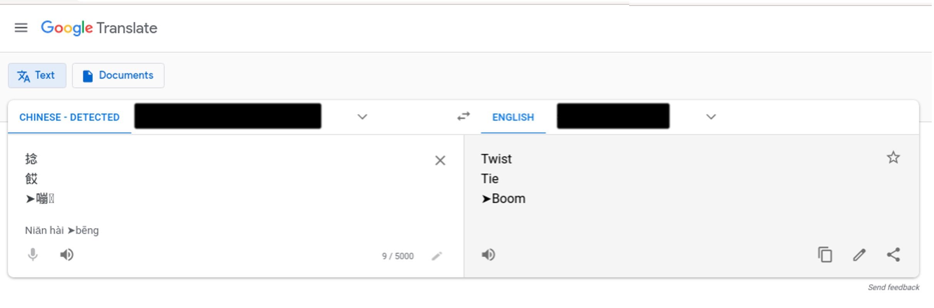Listen to the English translation
Image resolution: width=934 pixels, height=308 pixels.
[x=488, y=255]
